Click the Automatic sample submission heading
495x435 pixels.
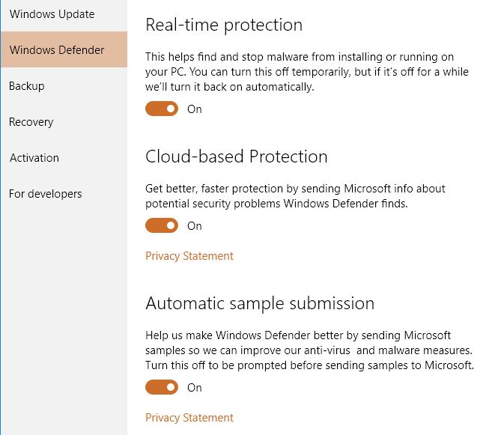(x=260, y=303)
